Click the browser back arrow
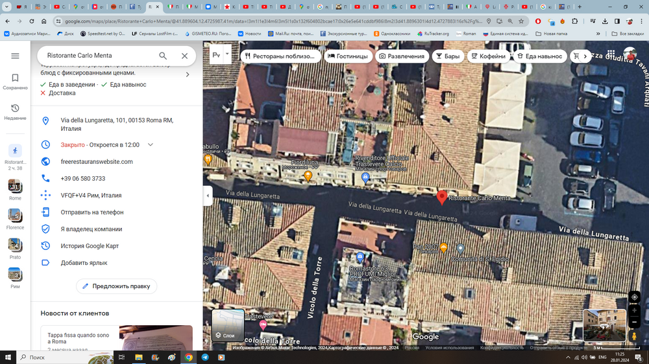This screenshot has width=649, height=364. (7, 21)
